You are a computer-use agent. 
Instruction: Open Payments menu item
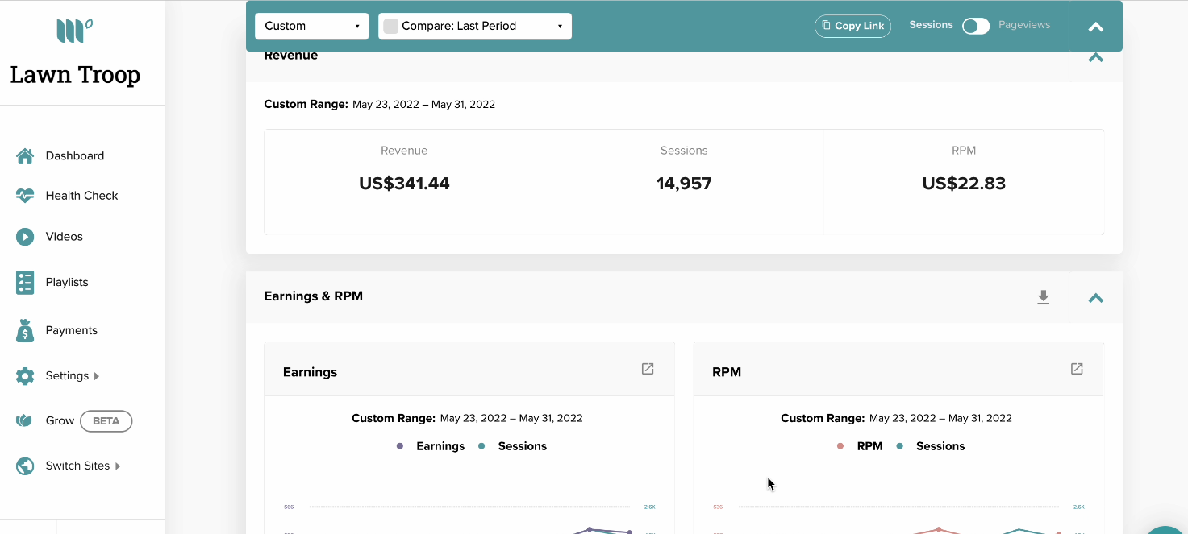(x=72, y=330)
